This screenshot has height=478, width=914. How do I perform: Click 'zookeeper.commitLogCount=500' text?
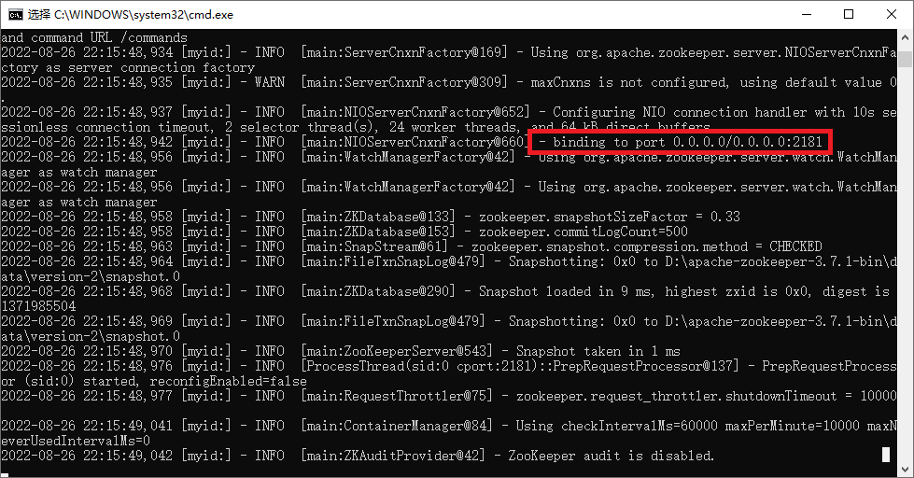tap(583, 232)
